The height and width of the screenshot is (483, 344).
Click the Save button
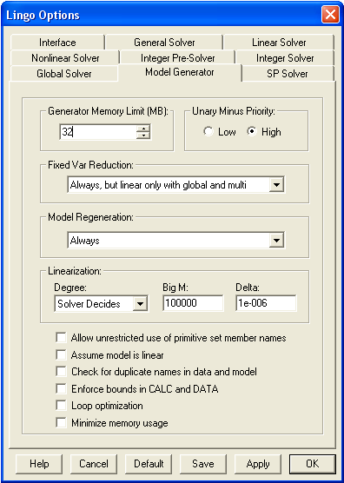pyautogui.click(x=203, y=464)
